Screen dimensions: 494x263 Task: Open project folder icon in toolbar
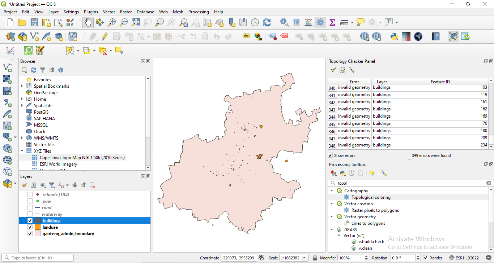point(22,22)
